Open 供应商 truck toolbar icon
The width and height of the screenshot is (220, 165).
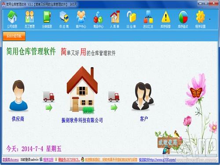coord(64,19)
